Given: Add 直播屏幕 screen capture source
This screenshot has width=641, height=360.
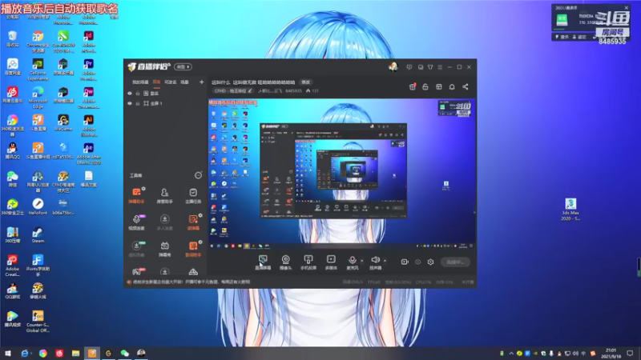Looking at the screenshot, I should (263, 262).
